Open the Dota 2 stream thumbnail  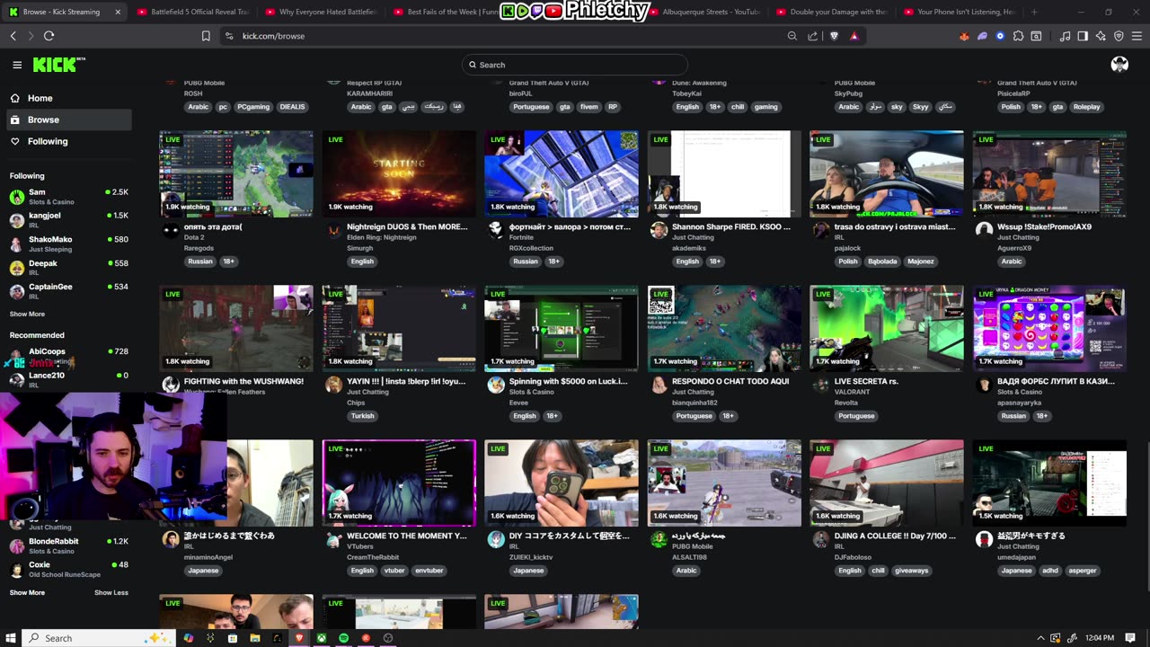[236, 174]
